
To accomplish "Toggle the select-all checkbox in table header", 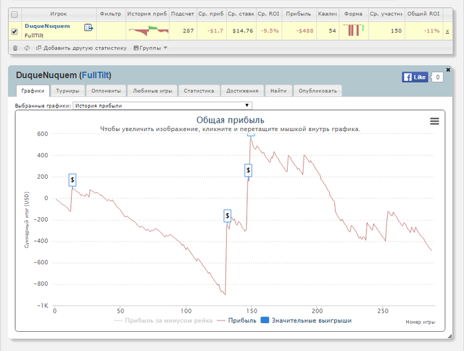I will point(15,14).
